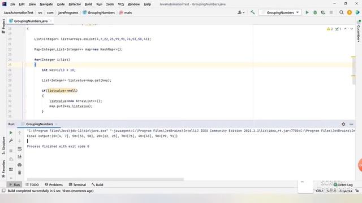
Task: Click the console horizontal scrollbar
Action: pyautogui.click(x=105, y=179)
